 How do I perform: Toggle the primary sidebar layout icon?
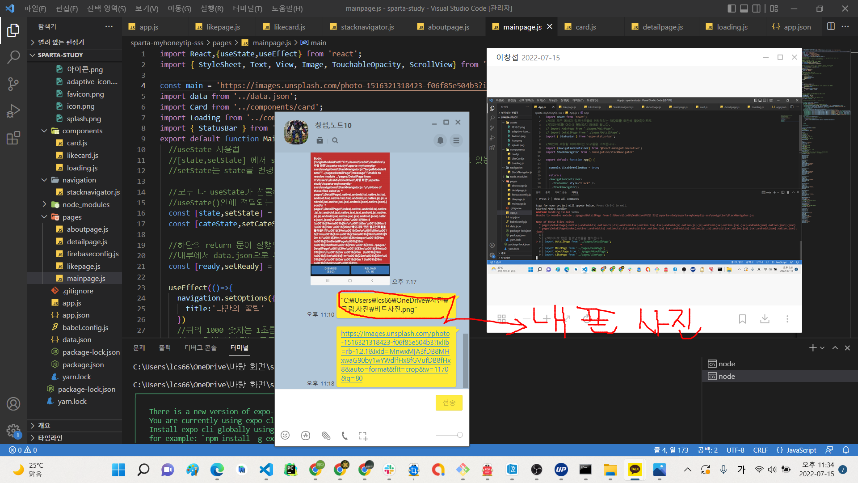click(x=732, y=8)
